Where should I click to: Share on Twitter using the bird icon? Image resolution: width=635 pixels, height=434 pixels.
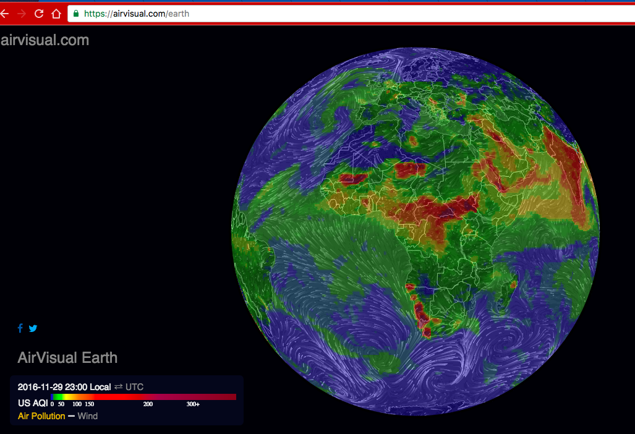[x=33, y=328]
